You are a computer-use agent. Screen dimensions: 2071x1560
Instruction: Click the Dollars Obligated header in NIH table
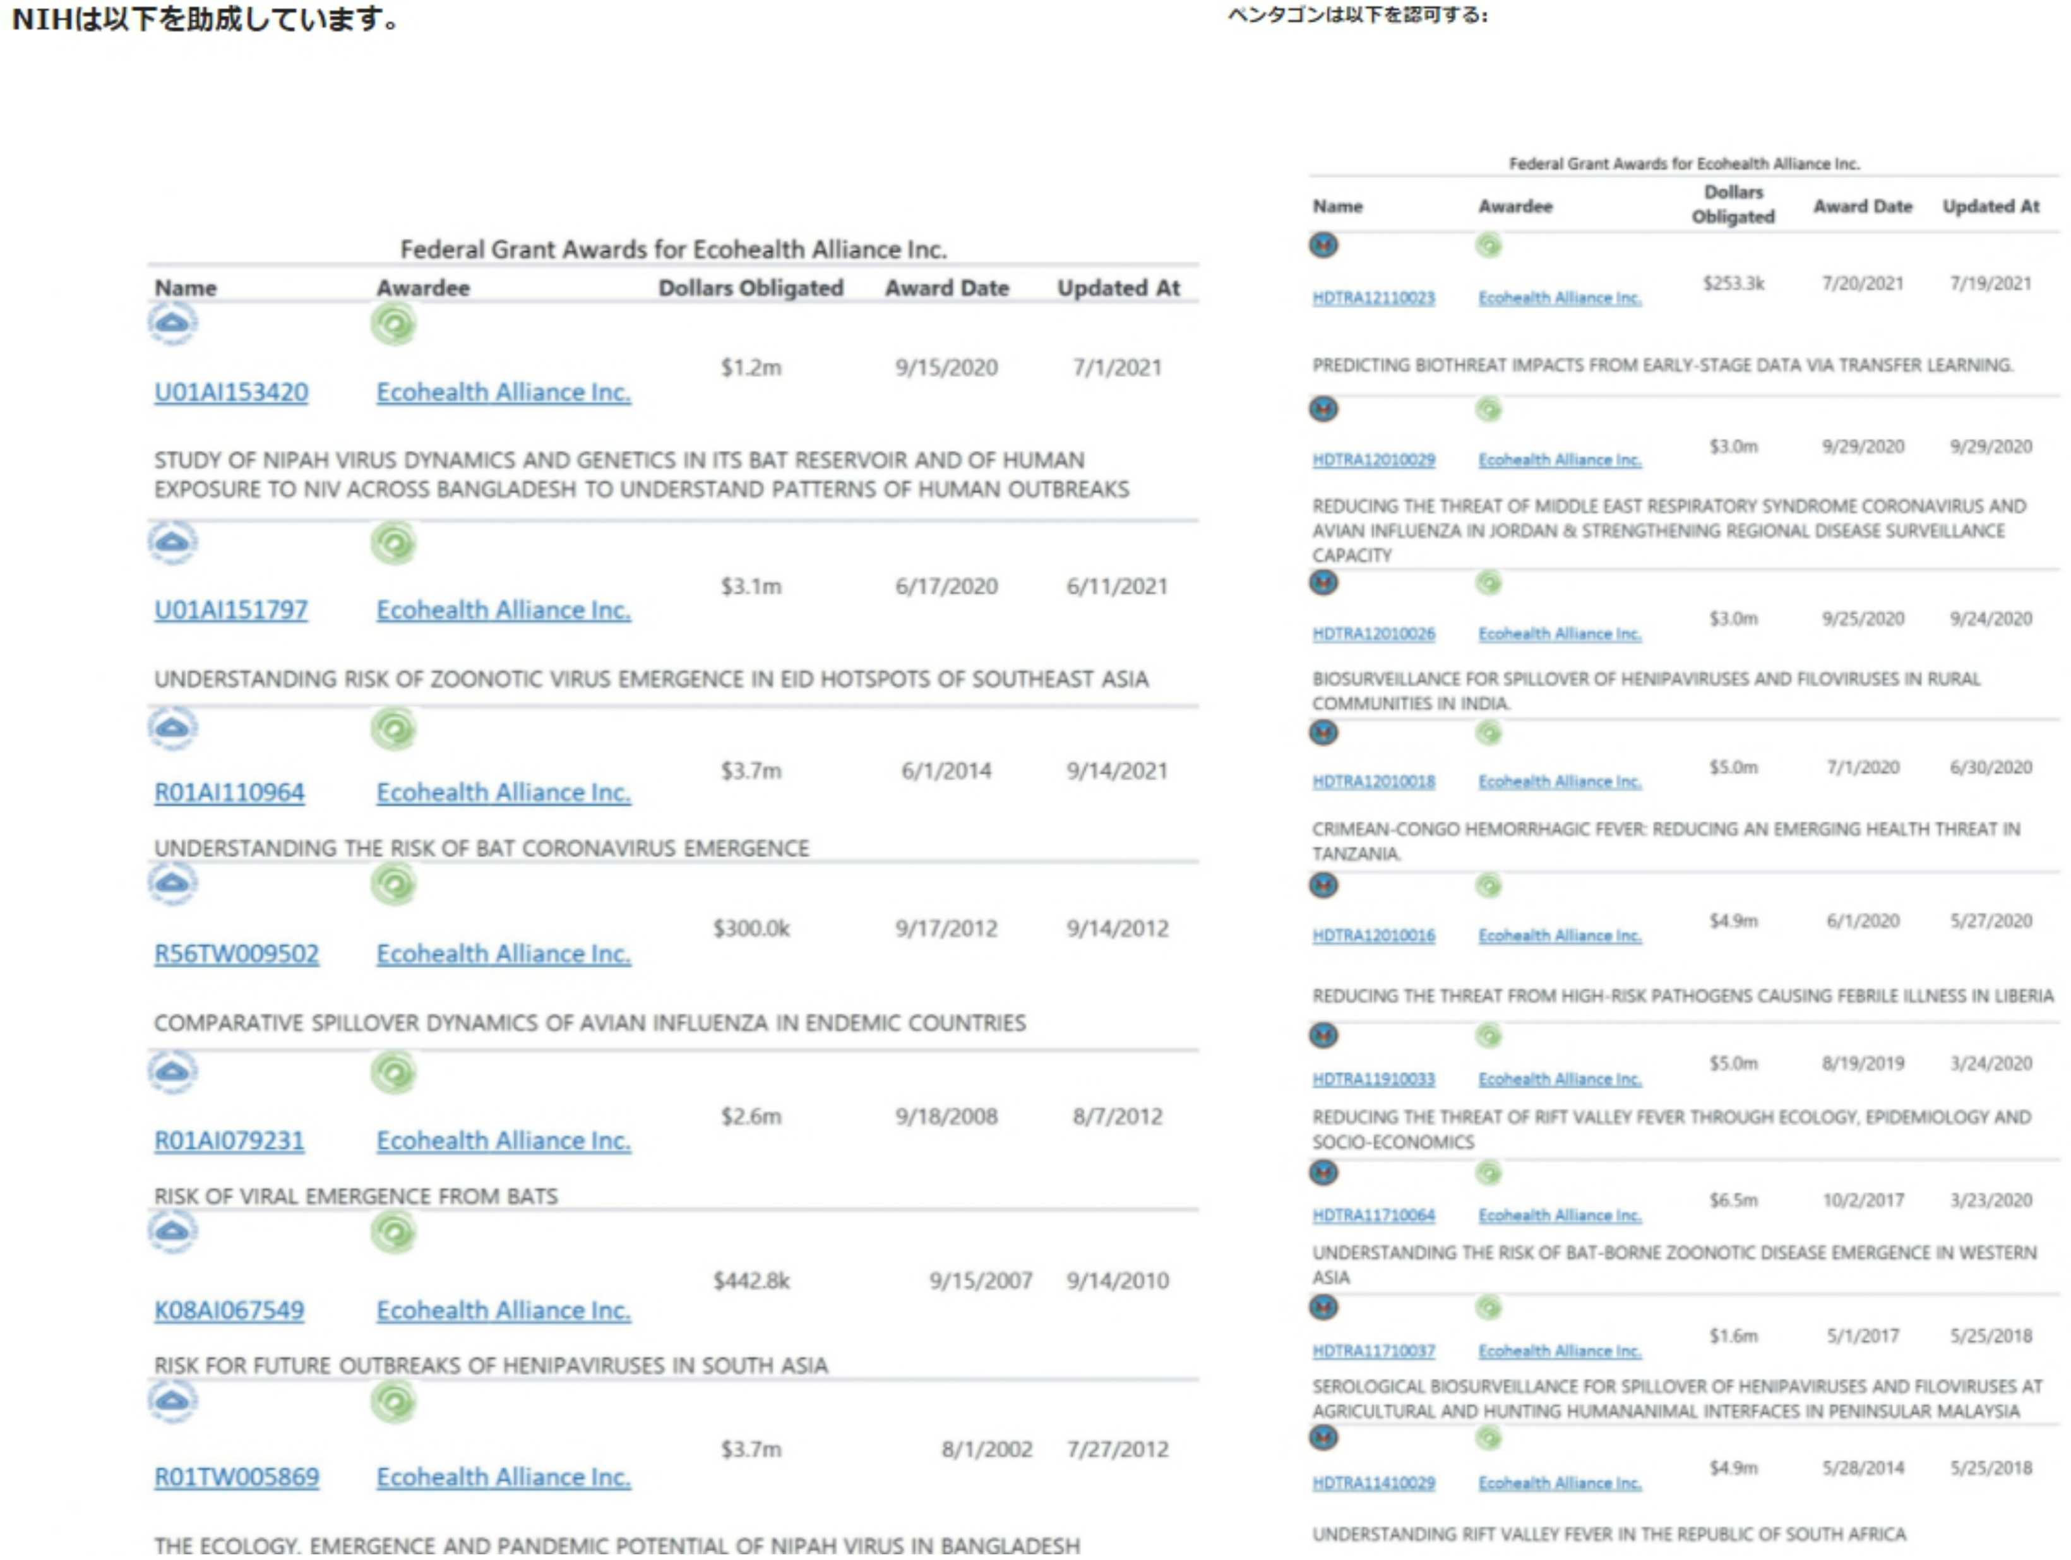(751, 289)
